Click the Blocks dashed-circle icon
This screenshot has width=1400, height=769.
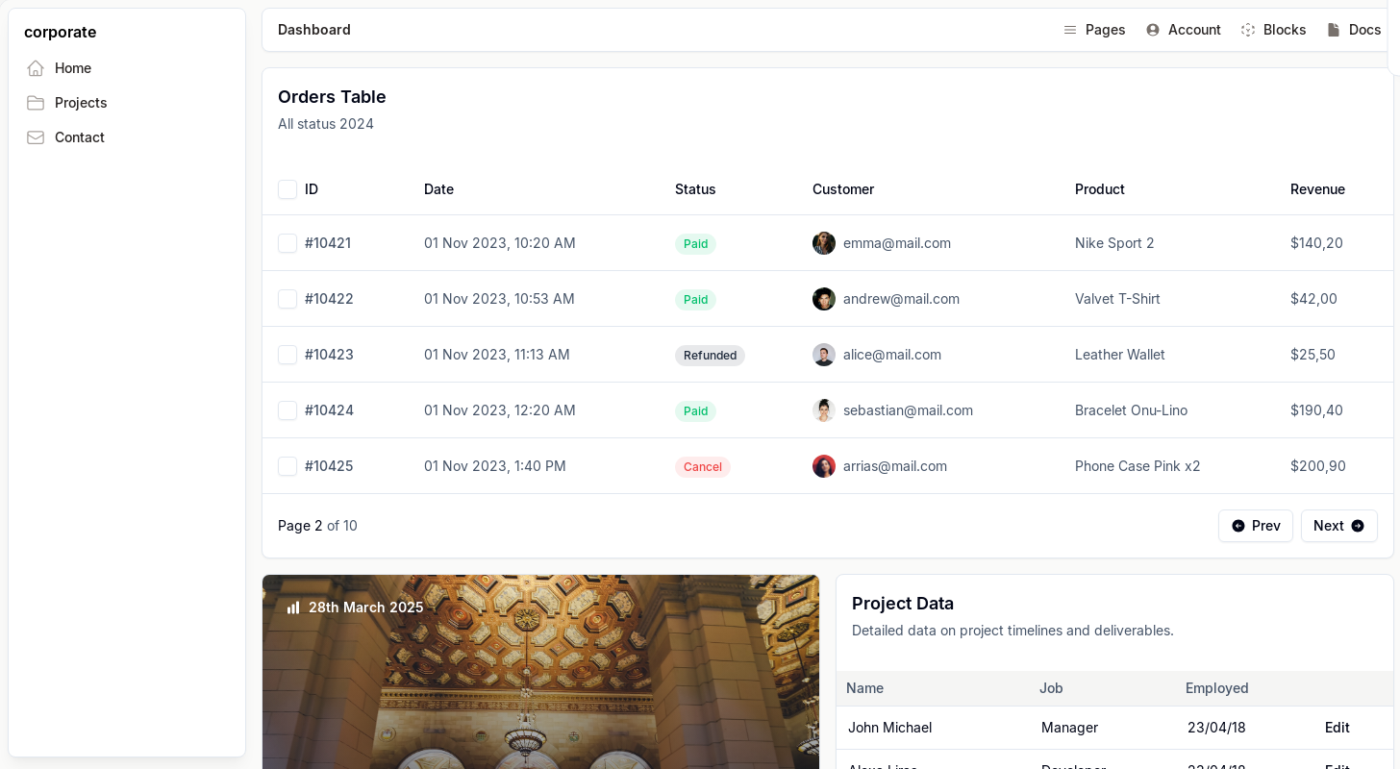1248,30
